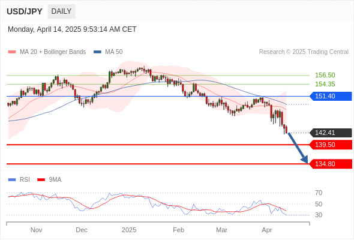Click the 2025 label on time axis

[x=129, y=230]
